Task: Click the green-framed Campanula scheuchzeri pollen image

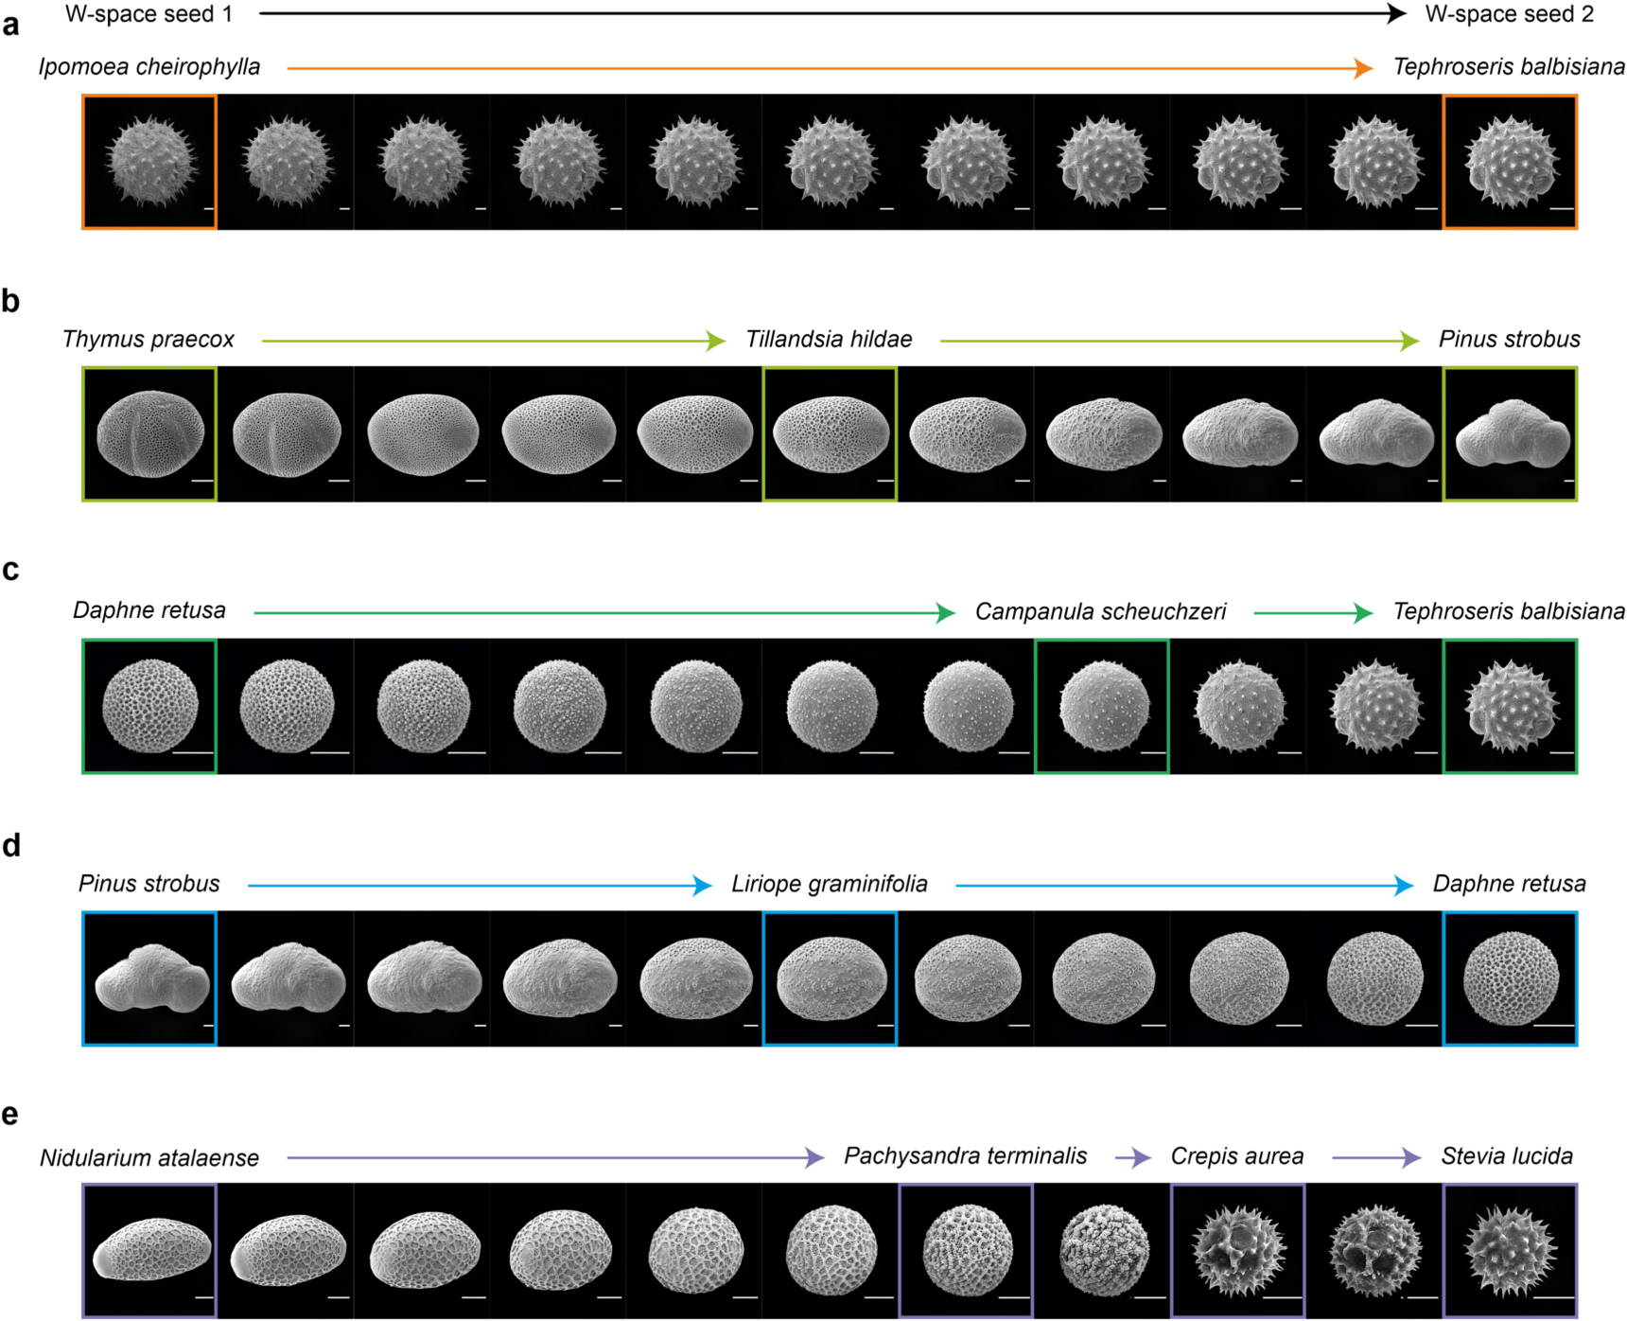Action: 1102,706
